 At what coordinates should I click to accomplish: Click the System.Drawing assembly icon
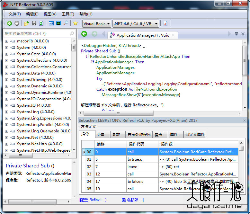click(13, 80)
